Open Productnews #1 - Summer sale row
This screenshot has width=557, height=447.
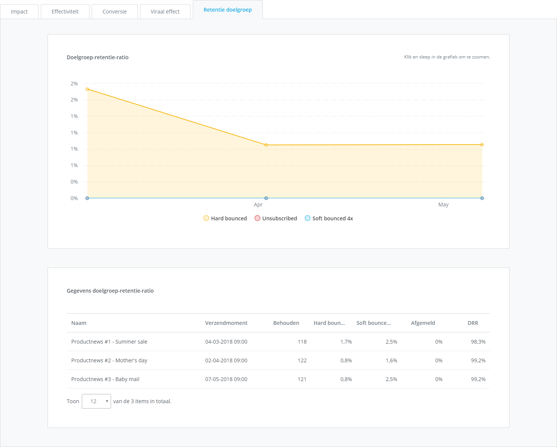109,342
